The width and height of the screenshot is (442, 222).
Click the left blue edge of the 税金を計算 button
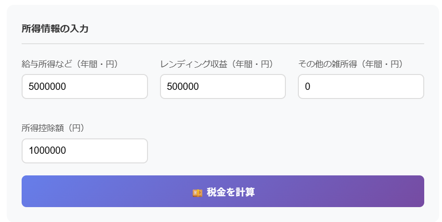point(29,191)
